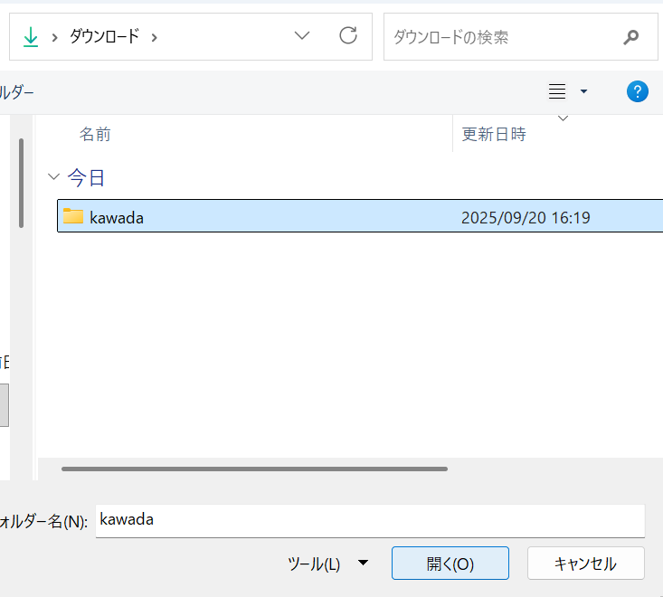Click the green Downloads arrow icon
This screenshot has width=663, height=597.
tap(31, 36)
